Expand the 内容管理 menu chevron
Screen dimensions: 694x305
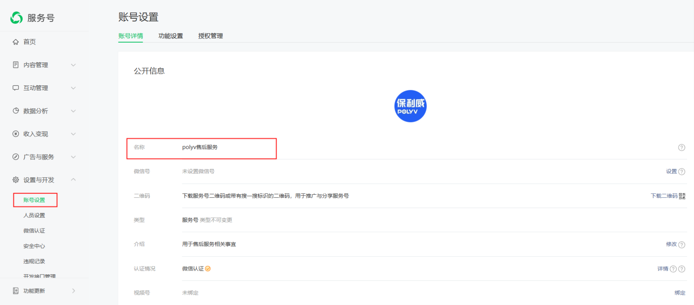pyautogui.click(x=73, y=65)
